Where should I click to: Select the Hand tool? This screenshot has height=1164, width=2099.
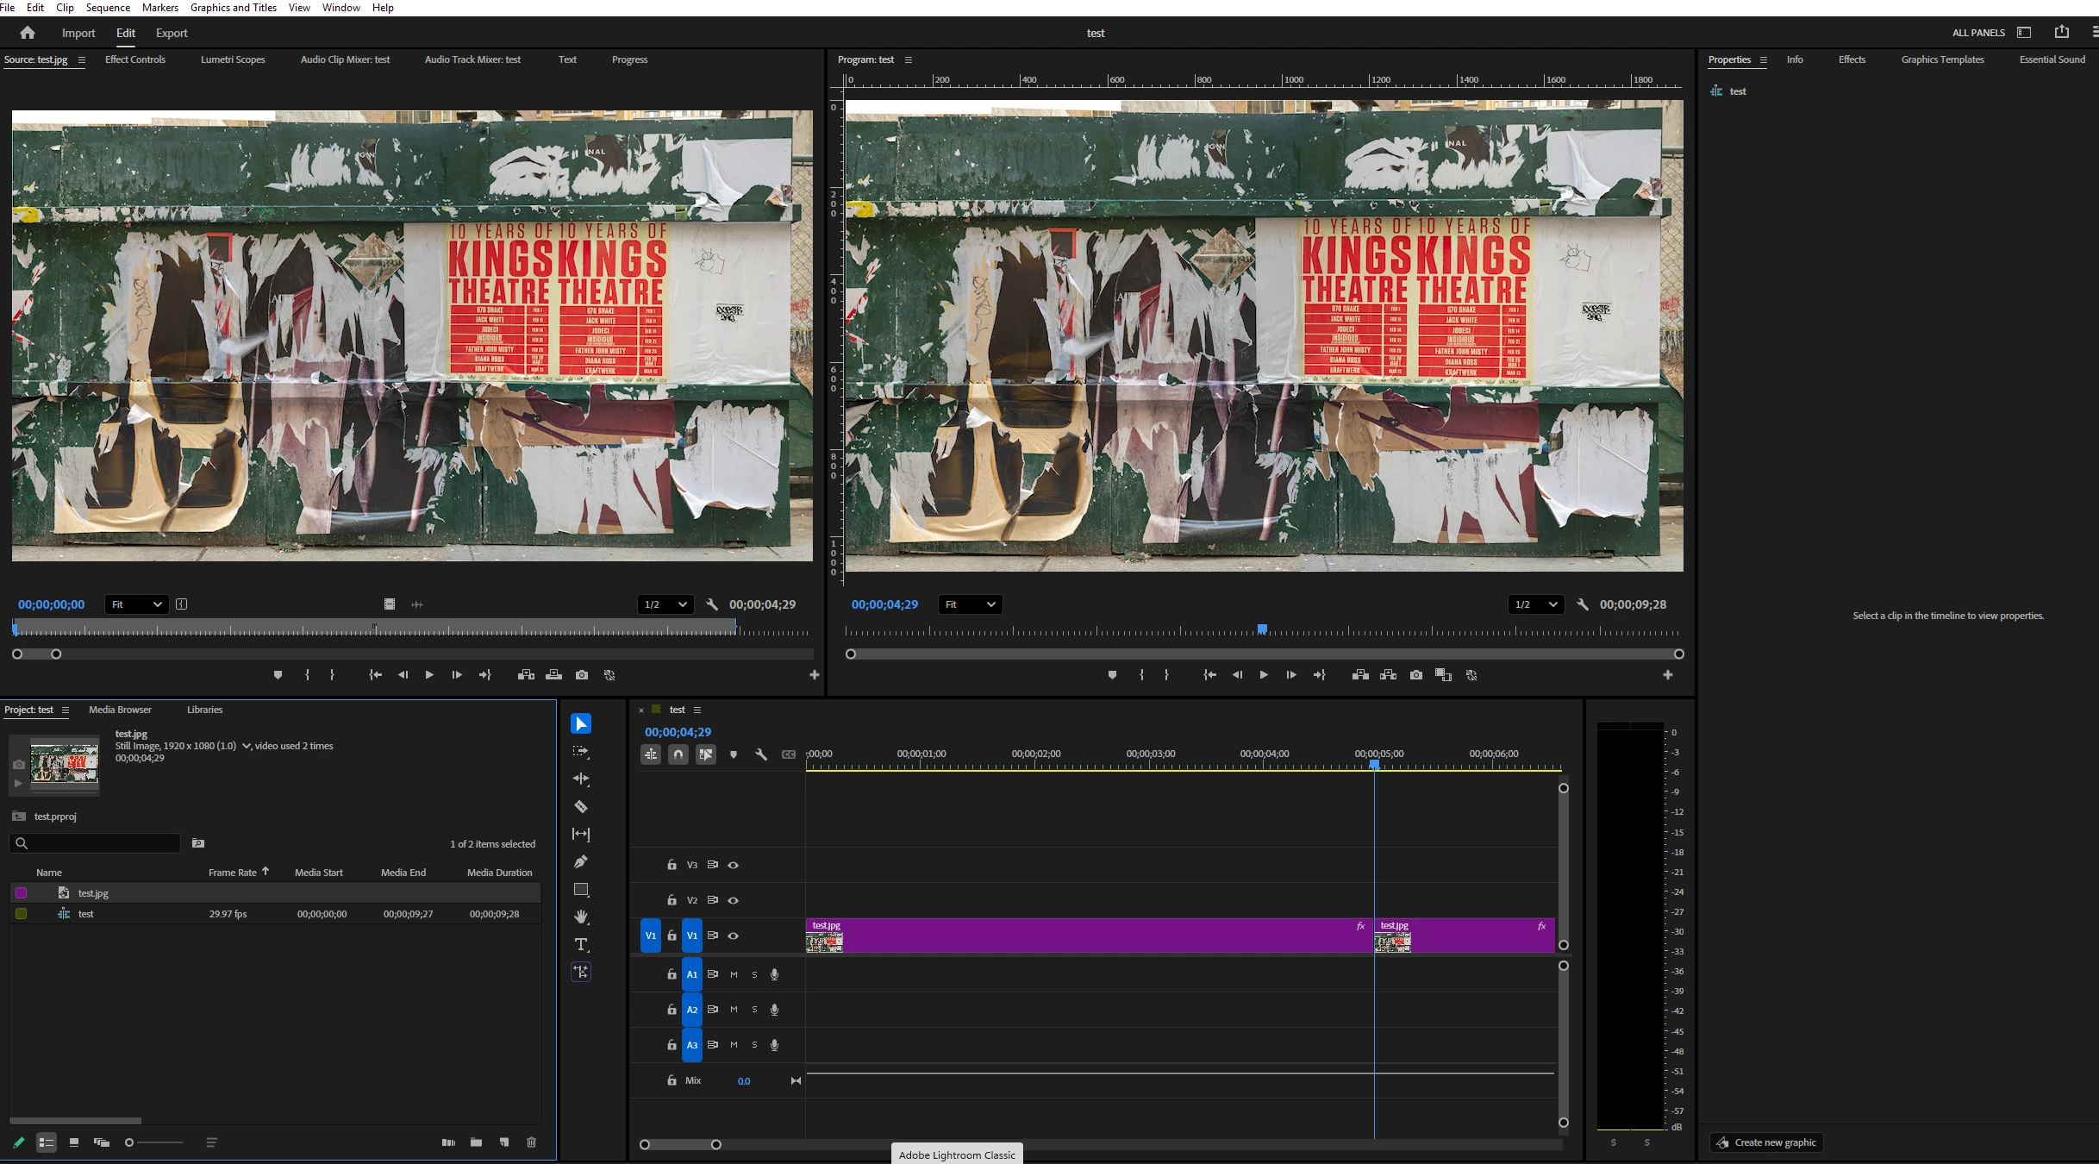coord(581,917)
